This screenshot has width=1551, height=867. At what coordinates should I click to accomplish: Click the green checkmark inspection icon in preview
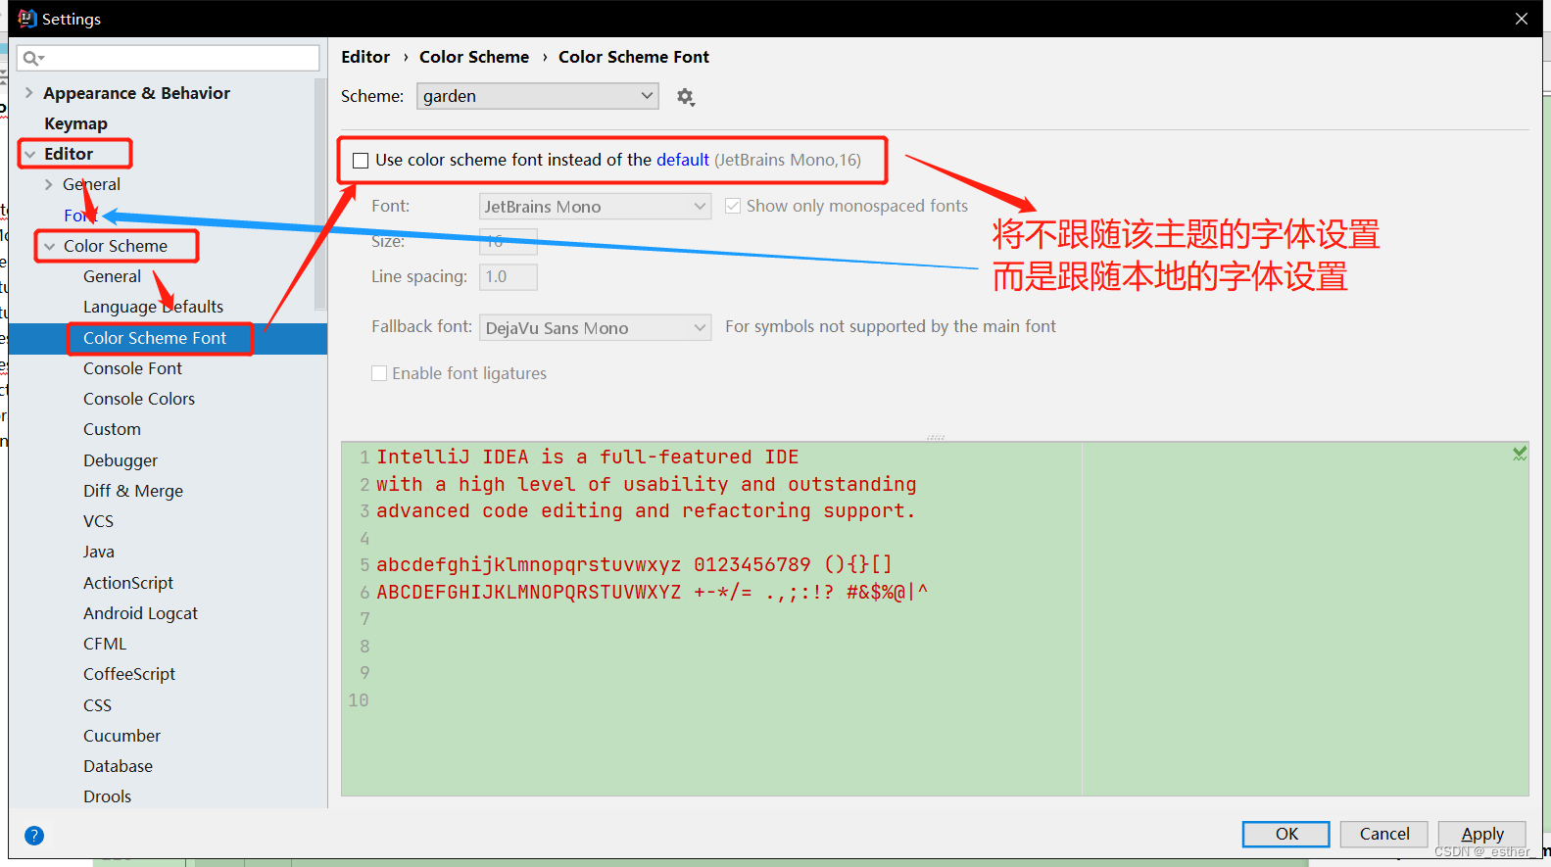coord(1520,454)
